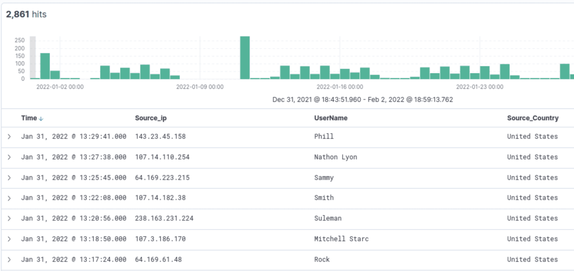574x271 pixels.
Task: Click the Source_Country column header
Action: coord(533,118)
